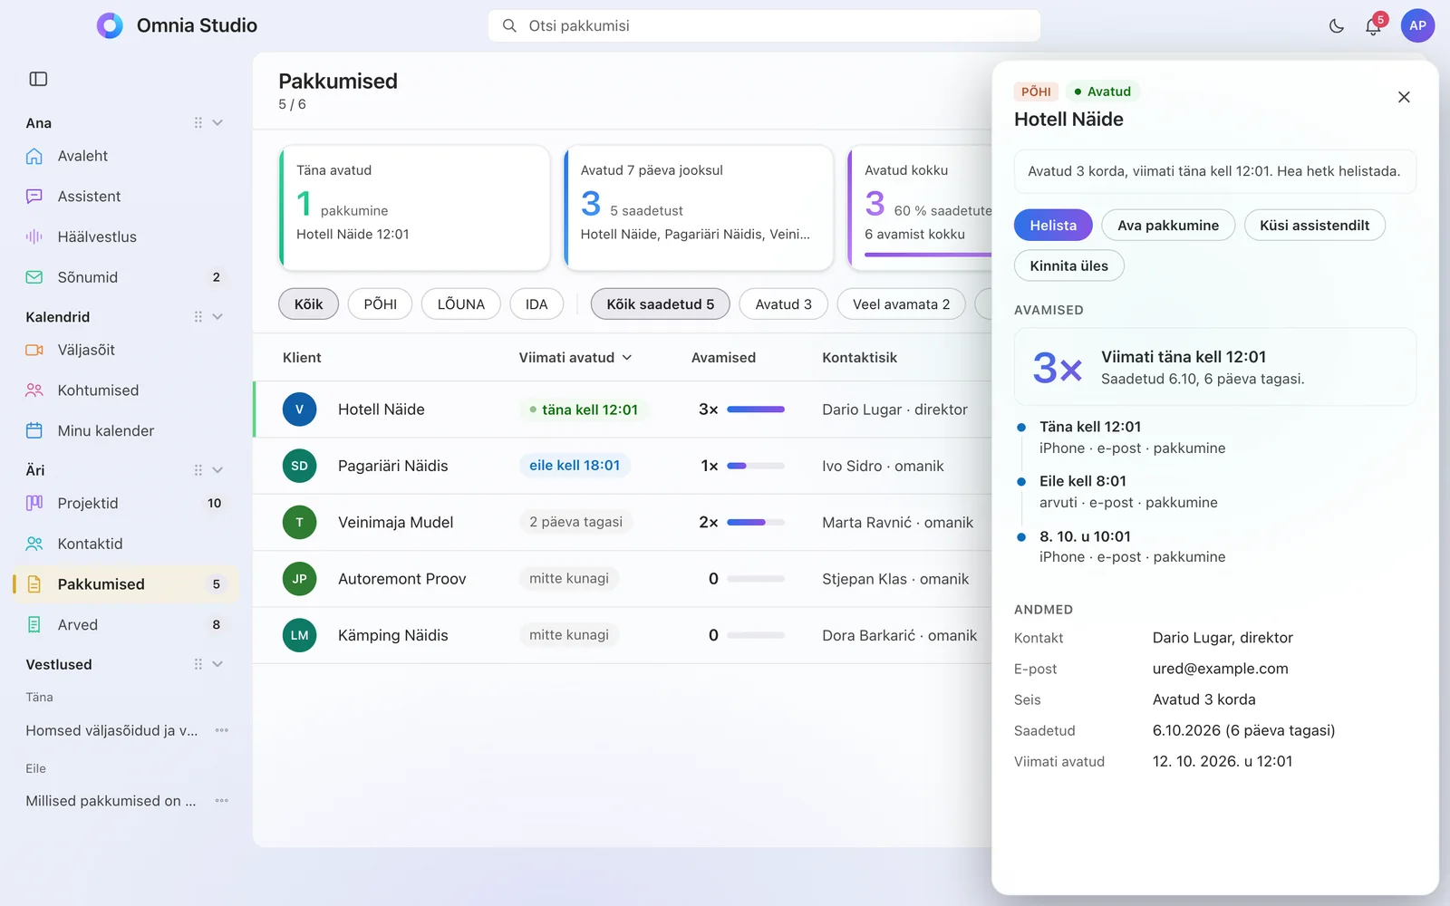
Task: Open Häälvestlus voice icon
Action: point(34,236)
